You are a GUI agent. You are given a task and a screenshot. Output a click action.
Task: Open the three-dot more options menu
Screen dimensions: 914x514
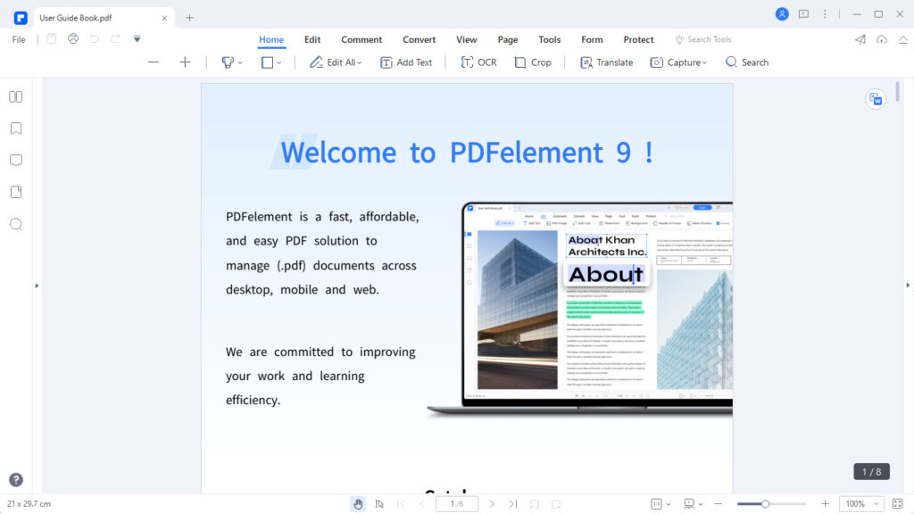(x=825, y=14)
